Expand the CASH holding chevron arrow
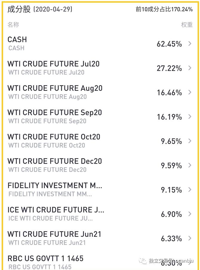 [x=190, y=44]
